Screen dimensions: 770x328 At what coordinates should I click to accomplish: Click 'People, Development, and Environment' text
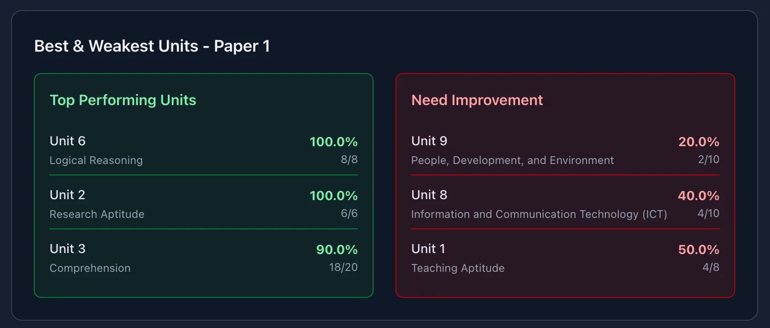[512, 160]
